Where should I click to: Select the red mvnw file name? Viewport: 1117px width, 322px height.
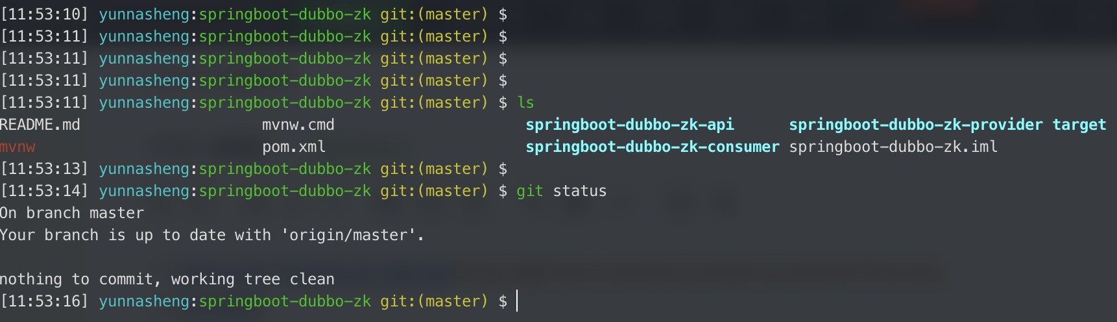click(18, 147)
